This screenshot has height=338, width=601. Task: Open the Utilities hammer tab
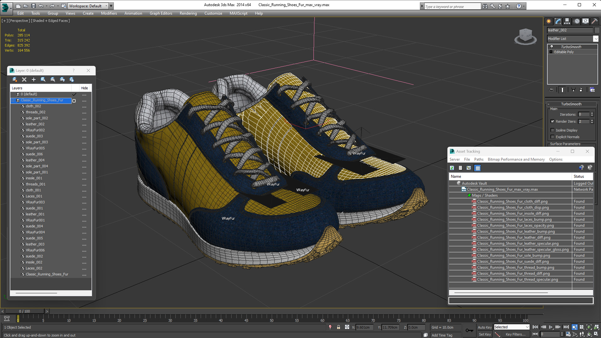pyautogui.click(x=594, y=21)
